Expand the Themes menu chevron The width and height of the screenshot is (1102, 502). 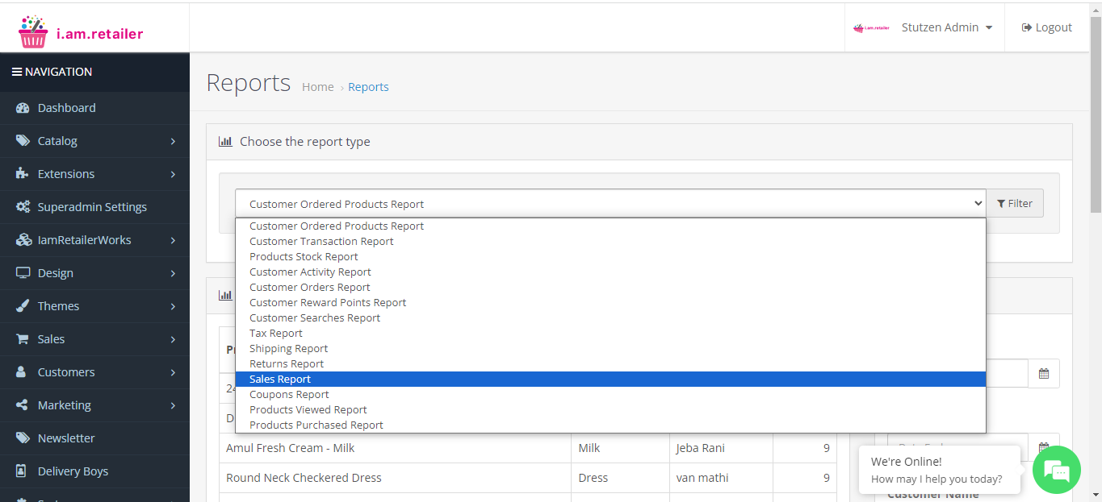(x=173, y=306)
